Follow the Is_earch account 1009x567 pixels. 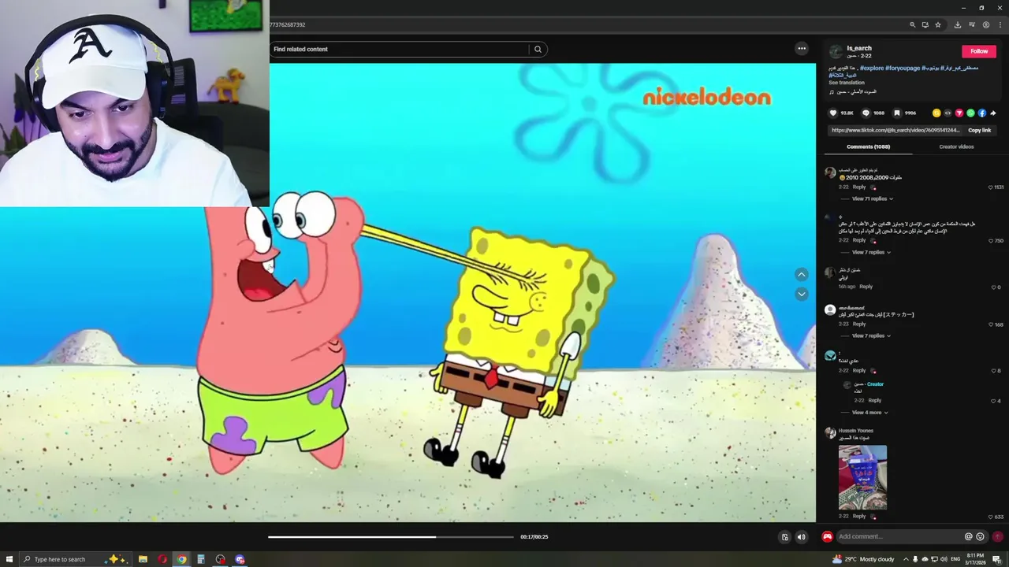979,51
